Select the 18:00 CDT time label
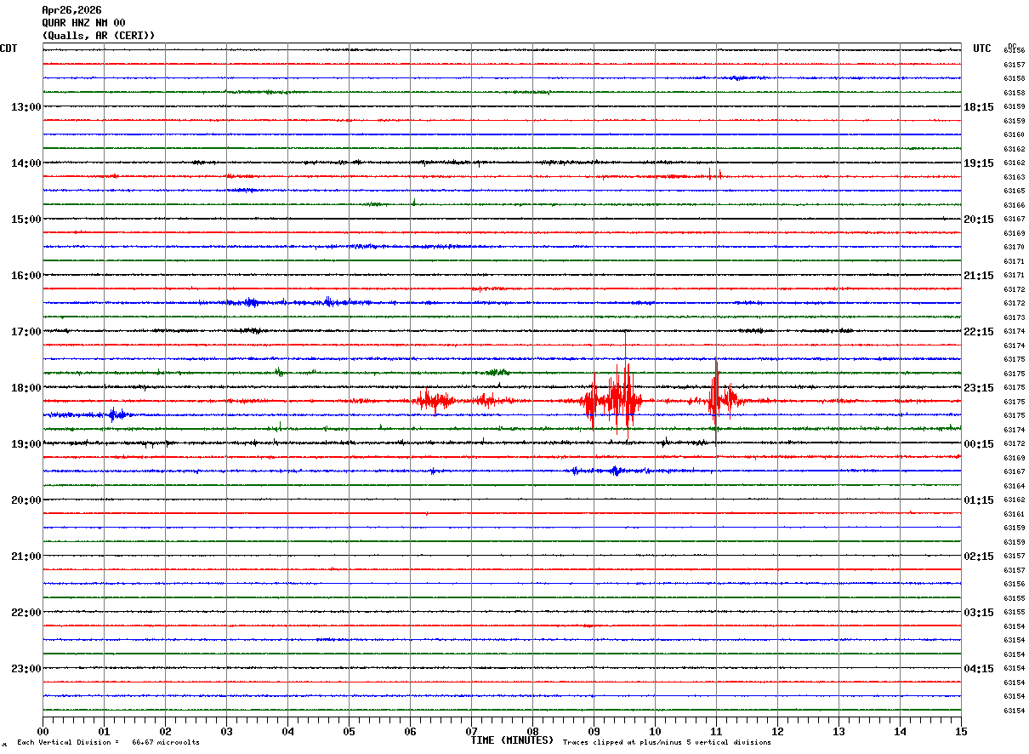The height and width of the screenshot is (754, 1029). tap(26, 388)
